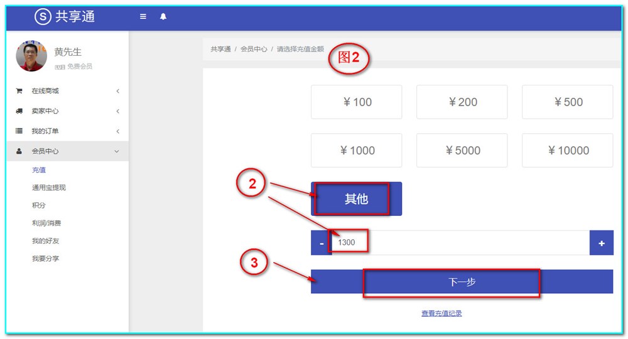This screenshot has height=339, width=628.
Task: Click the amount input field showing 1300
Action: pos(458,243)
